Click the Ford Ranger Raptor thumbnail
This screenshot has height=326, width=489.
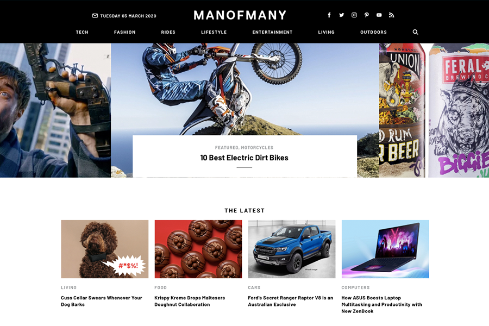coord(292,249)
